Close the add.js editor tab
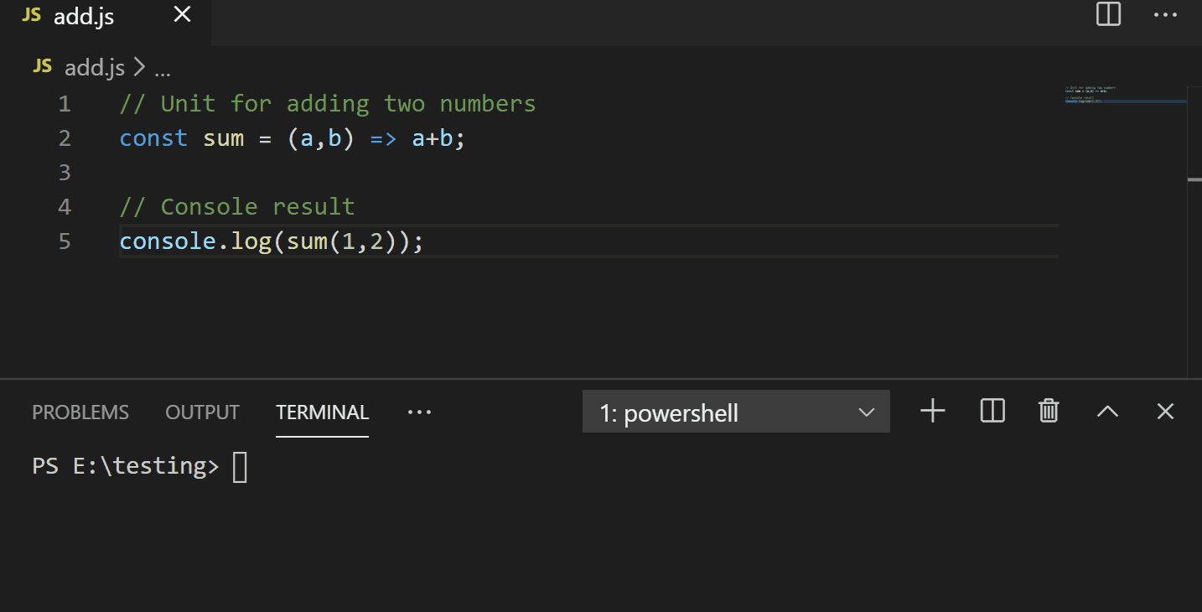Image resolution: width=1202 pixels, height=612 pixels. tap(182, 14)
